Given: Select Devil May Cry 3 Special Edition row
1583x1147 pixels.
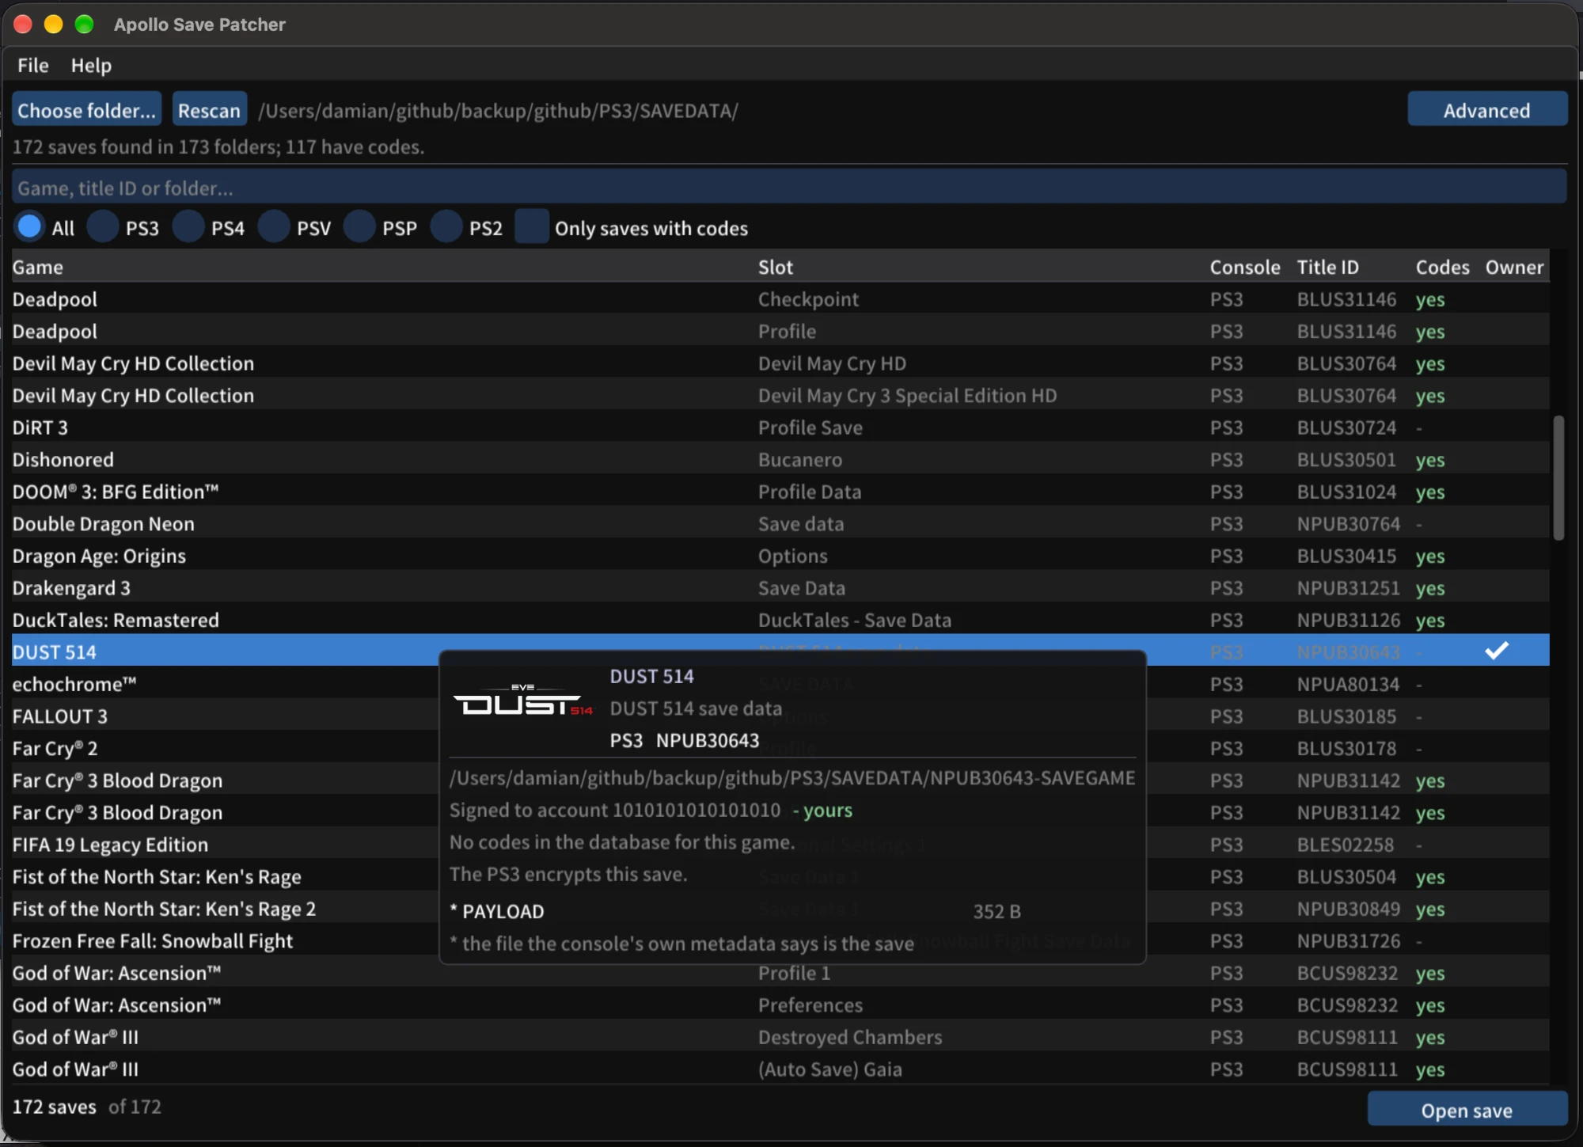Looking at the screenshot, I should click(780, 395).
